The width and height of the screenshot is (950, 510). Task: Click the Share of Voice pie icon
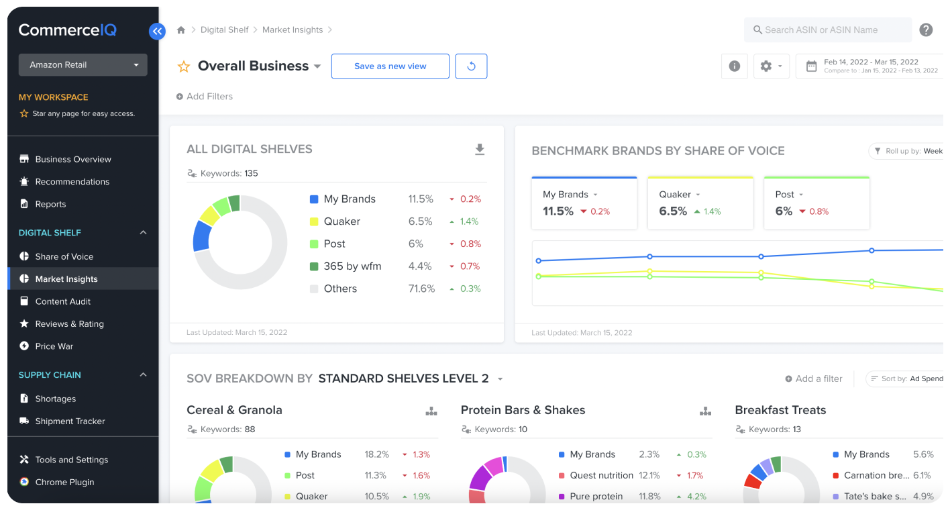click(24, 256)
